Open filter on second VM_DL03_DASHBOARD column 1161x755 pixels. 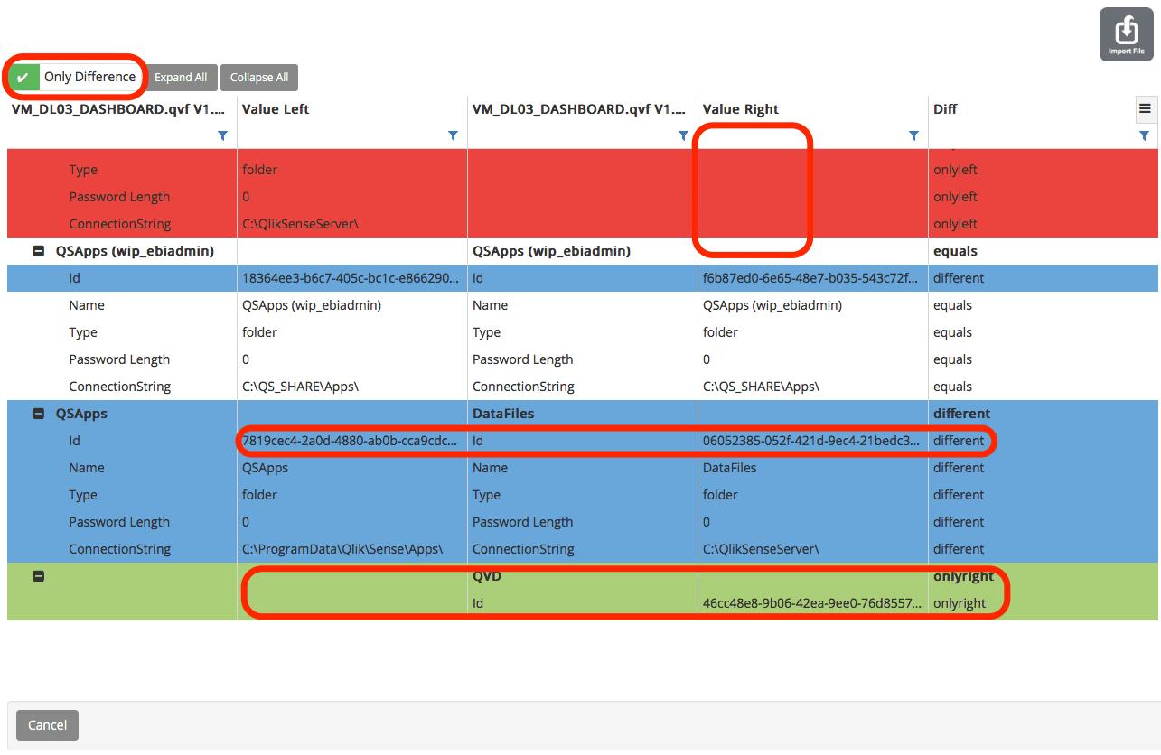click(683, 135)
